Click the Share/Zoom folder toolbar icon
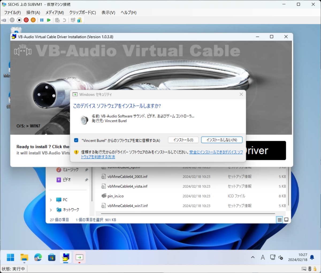 point(79,20)
